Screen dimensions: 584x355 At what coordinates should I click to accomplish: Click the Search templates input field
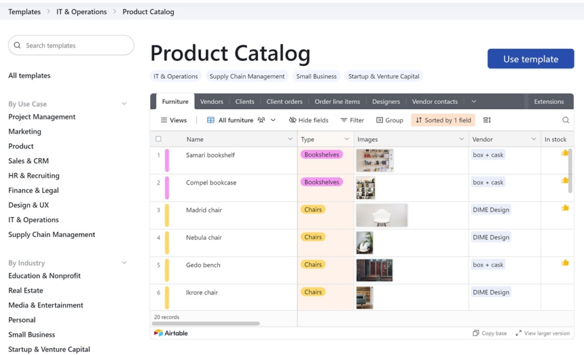(x=71, y=46)
